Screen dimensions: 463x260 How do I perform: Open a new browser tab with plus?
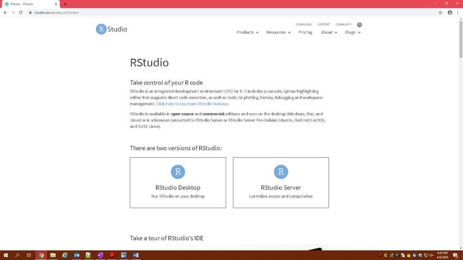65,4
